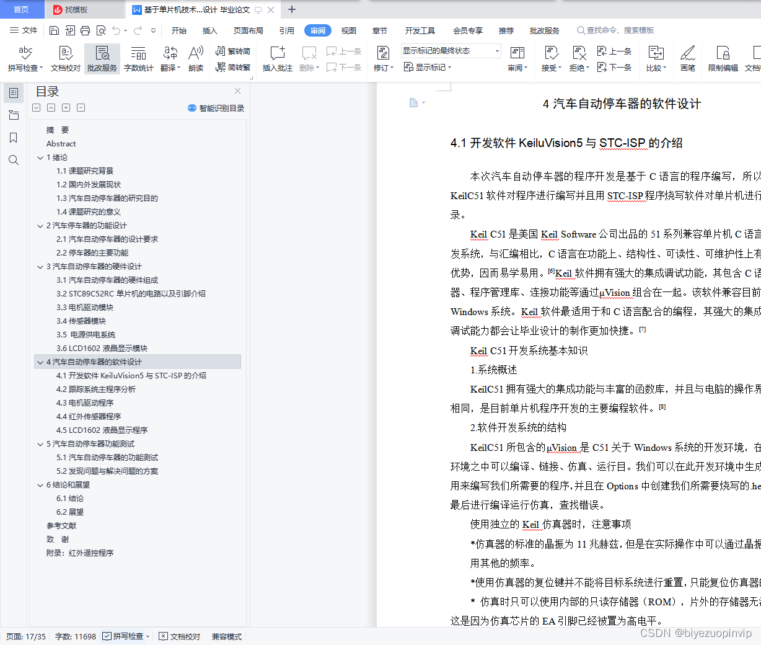Viewport: 761px width, 645px height.
Task: Jump to 参考文献 in outline
Action: point(61,526)
